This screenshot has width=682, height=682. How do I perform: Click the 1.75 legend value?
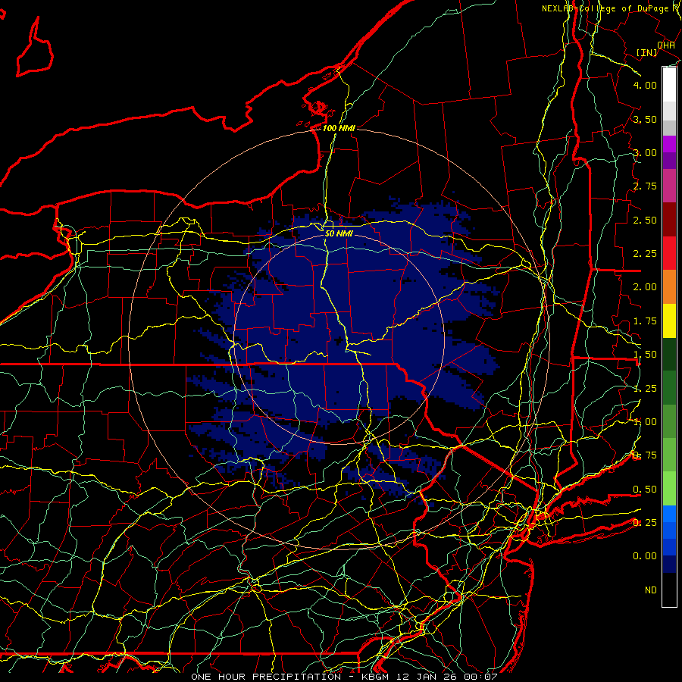[645, 321]
